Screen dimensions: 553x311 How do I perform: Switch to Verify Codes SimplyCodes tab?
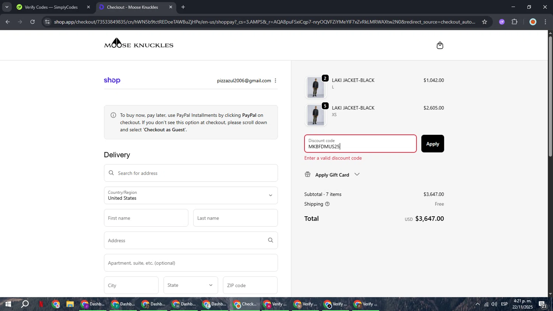tap(51, 7)
